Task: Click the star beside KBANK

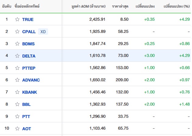Action: point(17,92)
